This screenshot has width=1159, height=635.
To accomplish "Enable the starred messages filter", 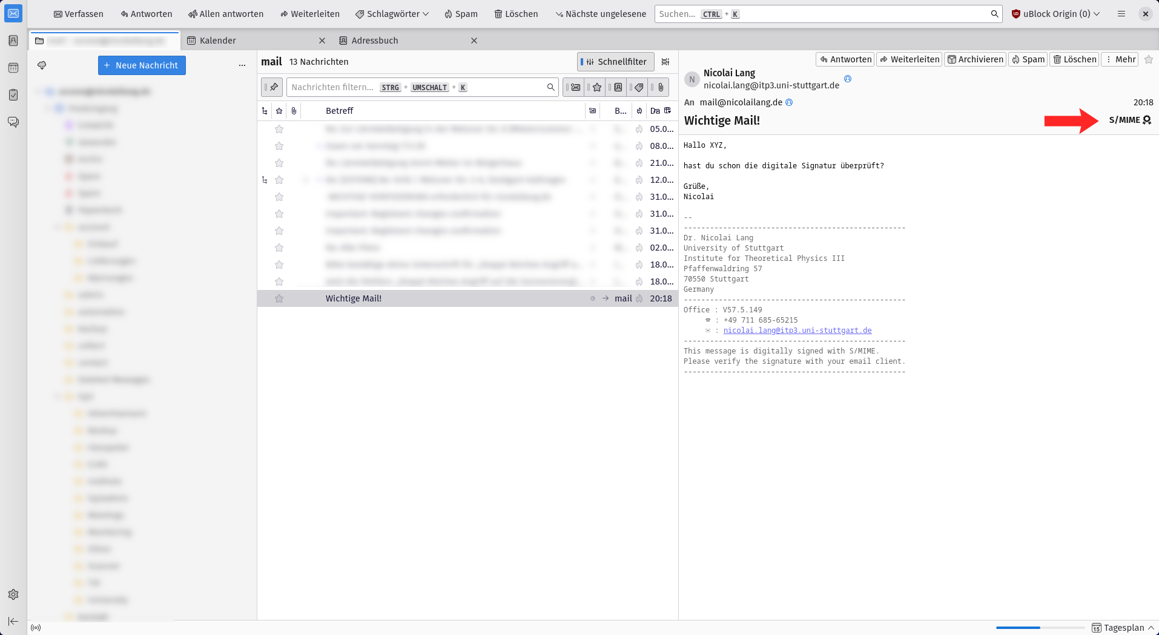I will pyautogui.click(x=596, y=87).
